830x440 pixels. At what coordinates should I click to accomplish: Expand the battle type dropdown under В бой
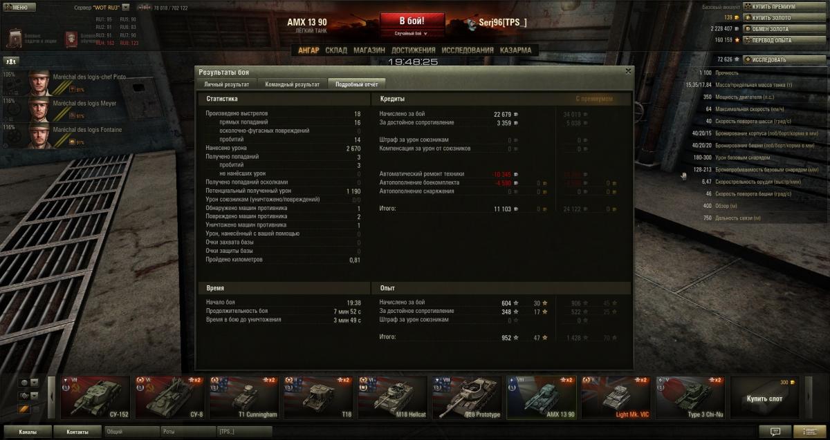coord(410,33)
